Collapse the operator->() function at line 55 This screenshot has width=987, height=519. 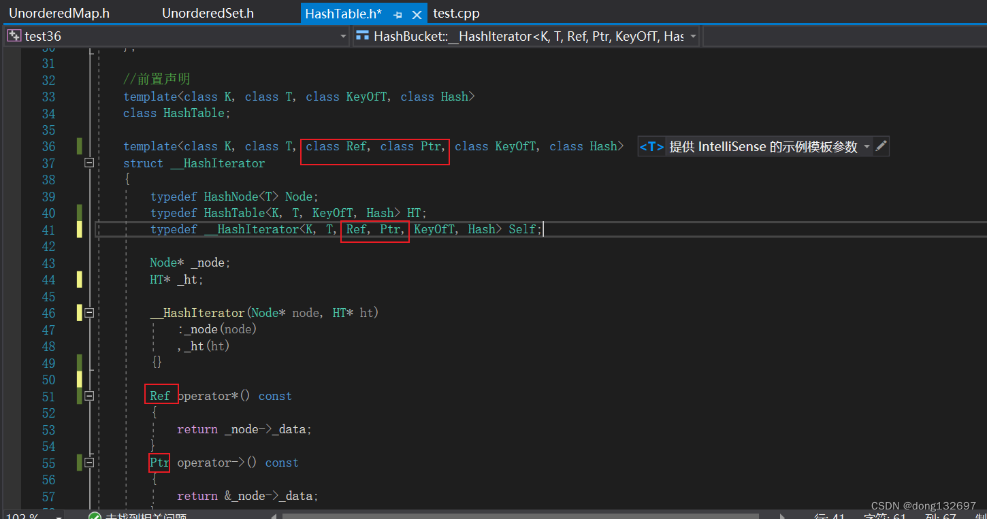click(x=88, y=463)
